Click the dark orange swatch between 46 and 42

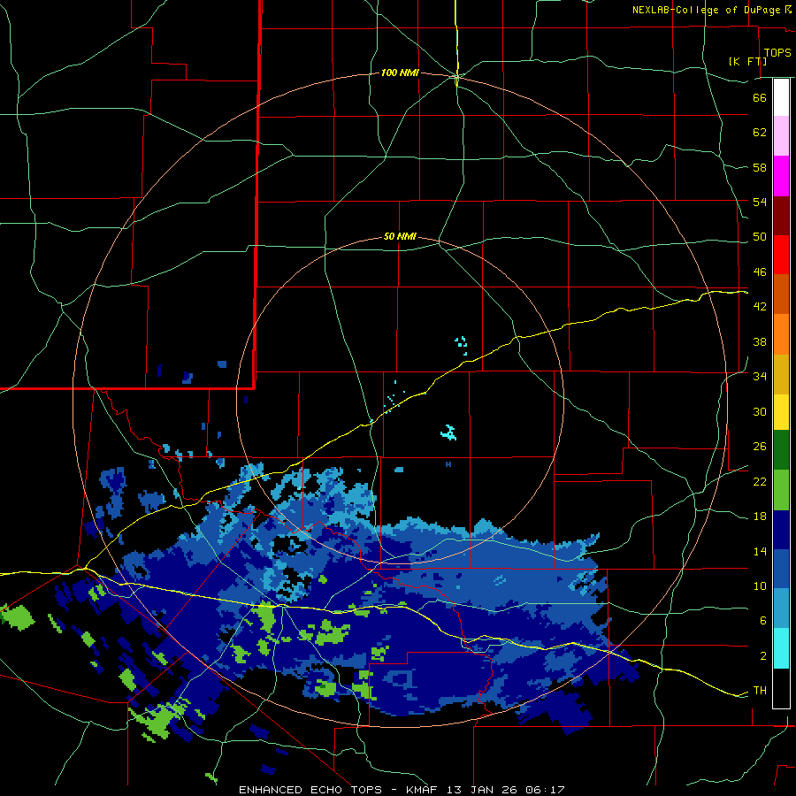click(781, 295)
